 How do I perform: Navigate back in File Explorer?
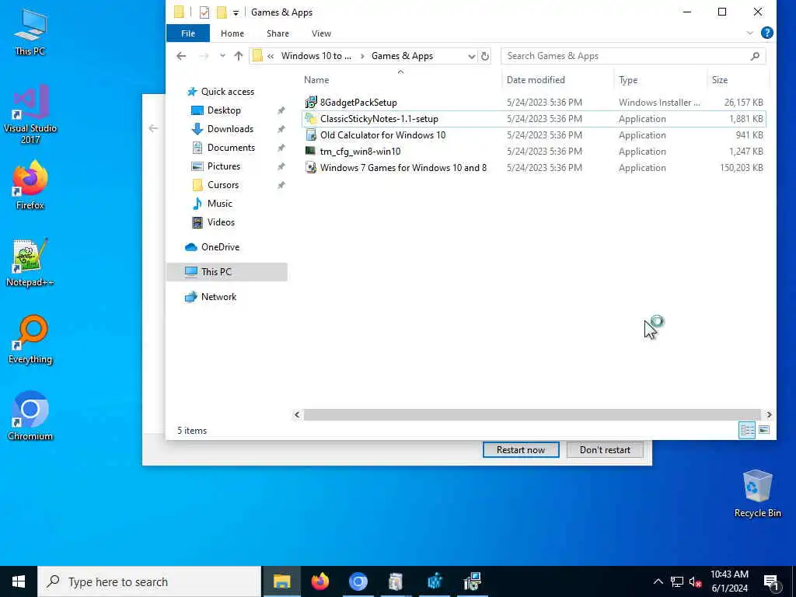pyautogui.click(x=181, y=56)
